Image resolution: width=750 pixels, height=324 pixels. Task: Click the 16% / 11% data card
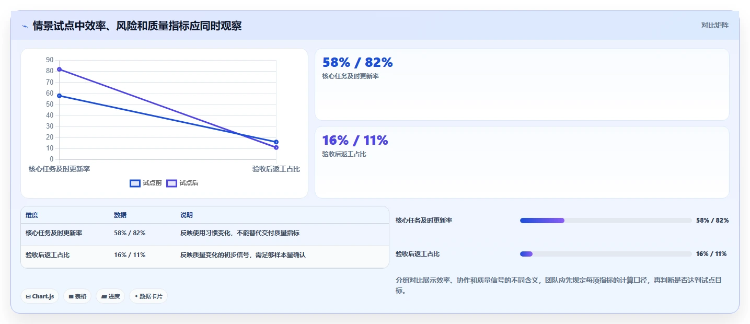(x=522, y=163)
